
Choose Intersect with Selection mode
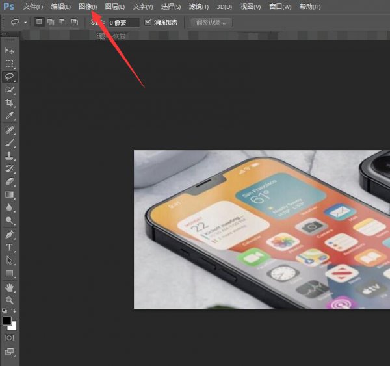pyautogui.click(x=74, y=22)
